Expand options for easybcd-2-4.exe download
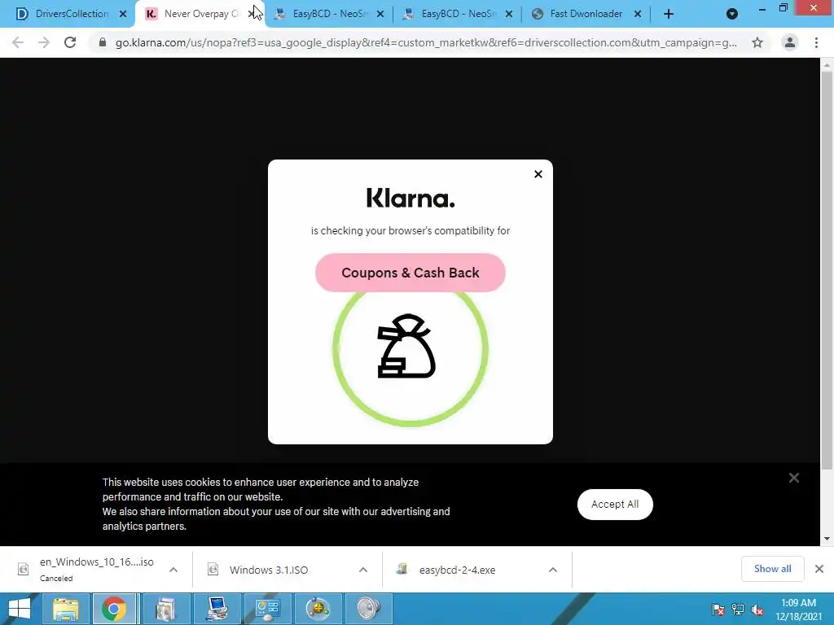The height and width of the screenshot is (625, 834). coord(553,570)
